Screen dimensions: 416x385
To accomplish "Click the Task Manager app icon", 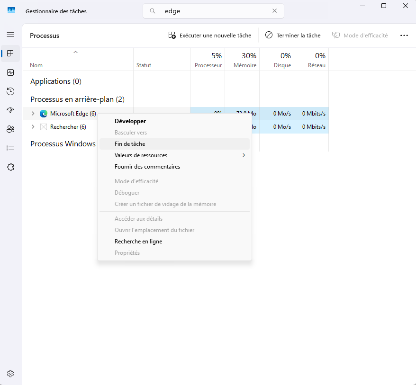I will [11, 10].
